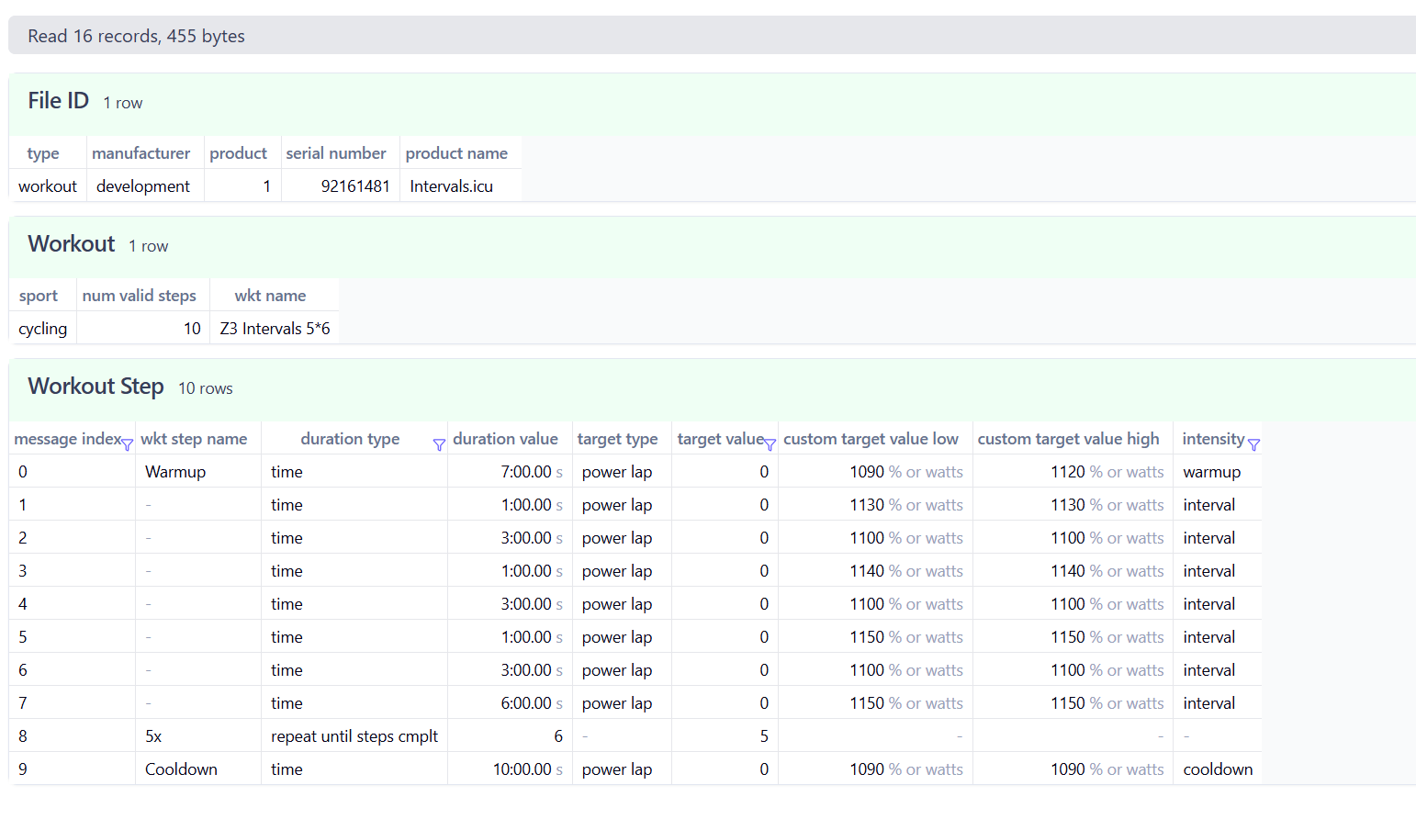The width and height of the screenshot is (1416, 819).
Task: Select 'repeat until steps cmplt' duration type
Action: point(354,736)
